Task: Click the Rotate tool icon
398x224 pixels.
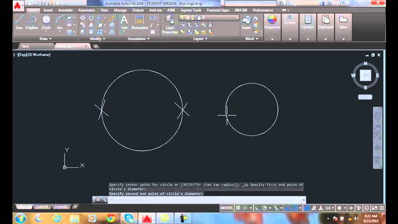Action: pos(91,18)
